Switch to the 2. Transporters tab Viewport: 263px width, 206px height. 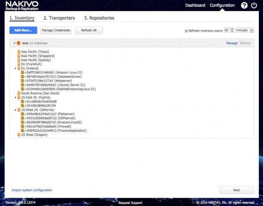click(59, 18)
